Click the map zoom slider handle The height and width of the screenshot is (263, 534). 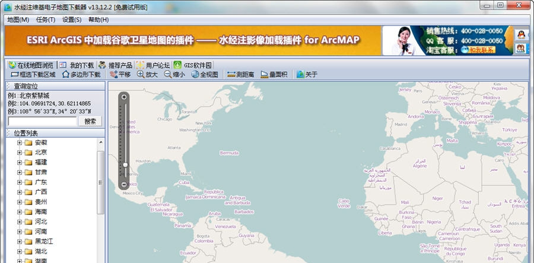pyautogui.click(x=125, y=165)
